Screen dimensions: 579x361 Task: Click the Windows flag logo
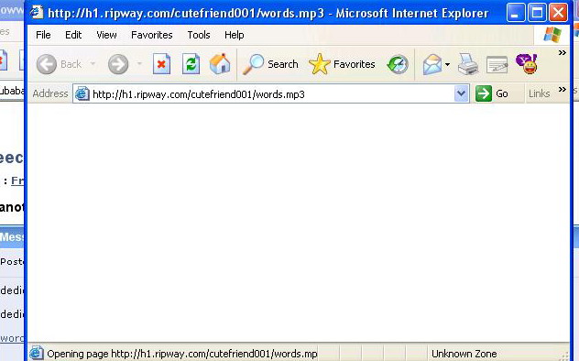click(x=552, y=35)
